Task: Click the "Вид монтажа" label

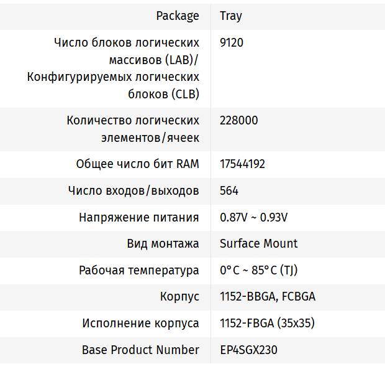Action: point(163,243)
